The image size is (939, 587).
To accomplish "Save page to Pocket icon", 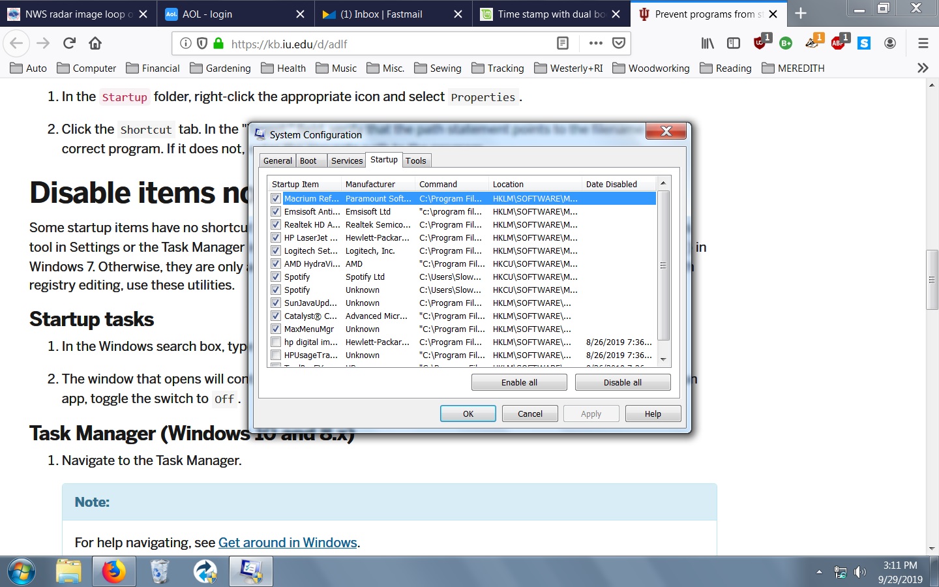I will [x=619, y=44].
